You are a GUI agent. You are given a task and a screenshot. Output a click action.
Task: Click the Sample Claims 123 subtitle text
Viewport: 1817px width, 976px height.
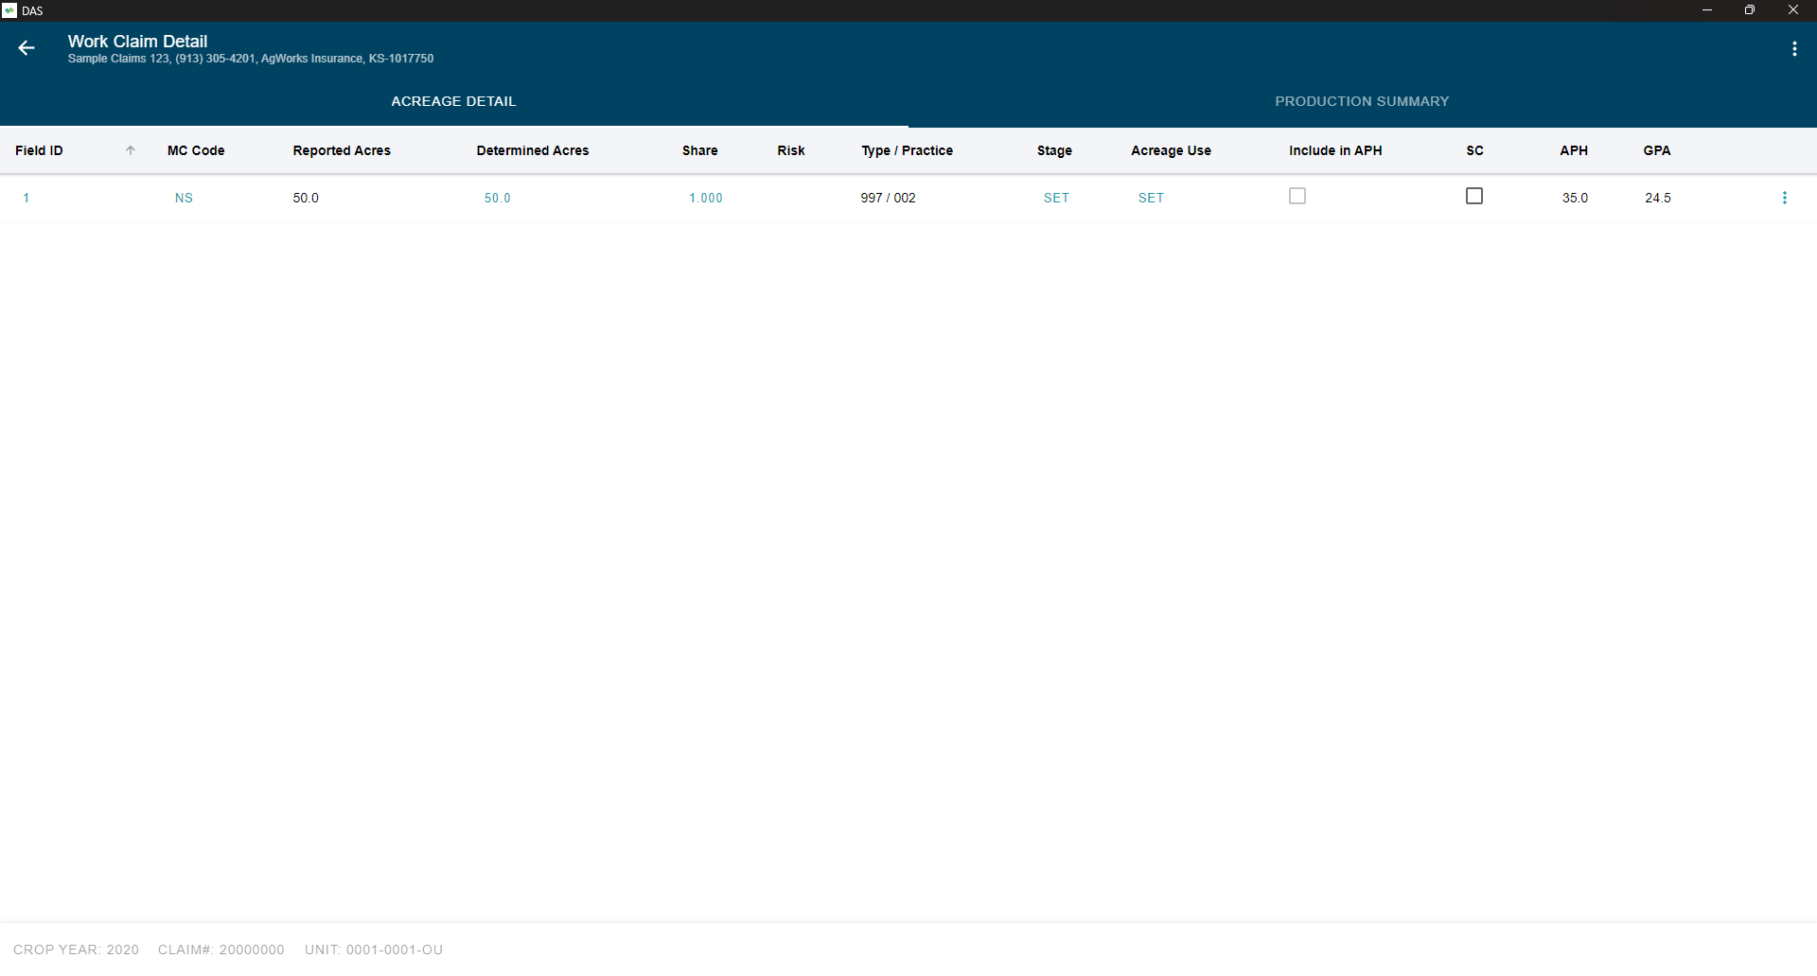pyautogui.click(x=251, y=59)
